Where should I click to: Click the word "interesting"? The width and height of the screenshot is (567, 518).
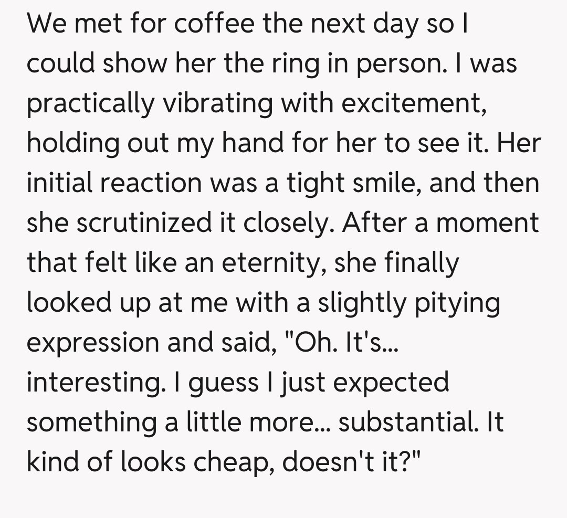click(x=93, y=383)
